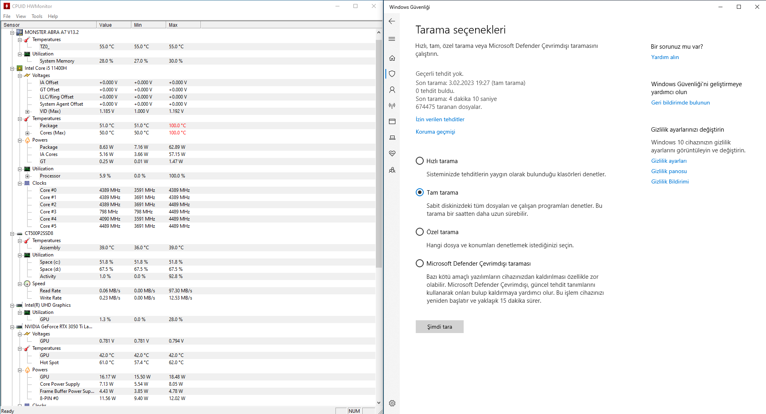Click the Şimdi tara button

click(x=440, y=327)
